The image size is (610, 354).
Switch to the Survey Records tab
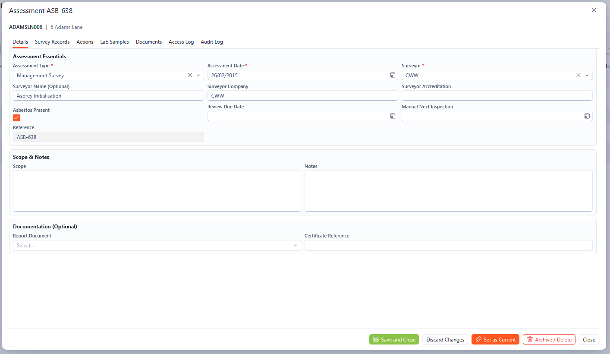click(x=52, y=42)
